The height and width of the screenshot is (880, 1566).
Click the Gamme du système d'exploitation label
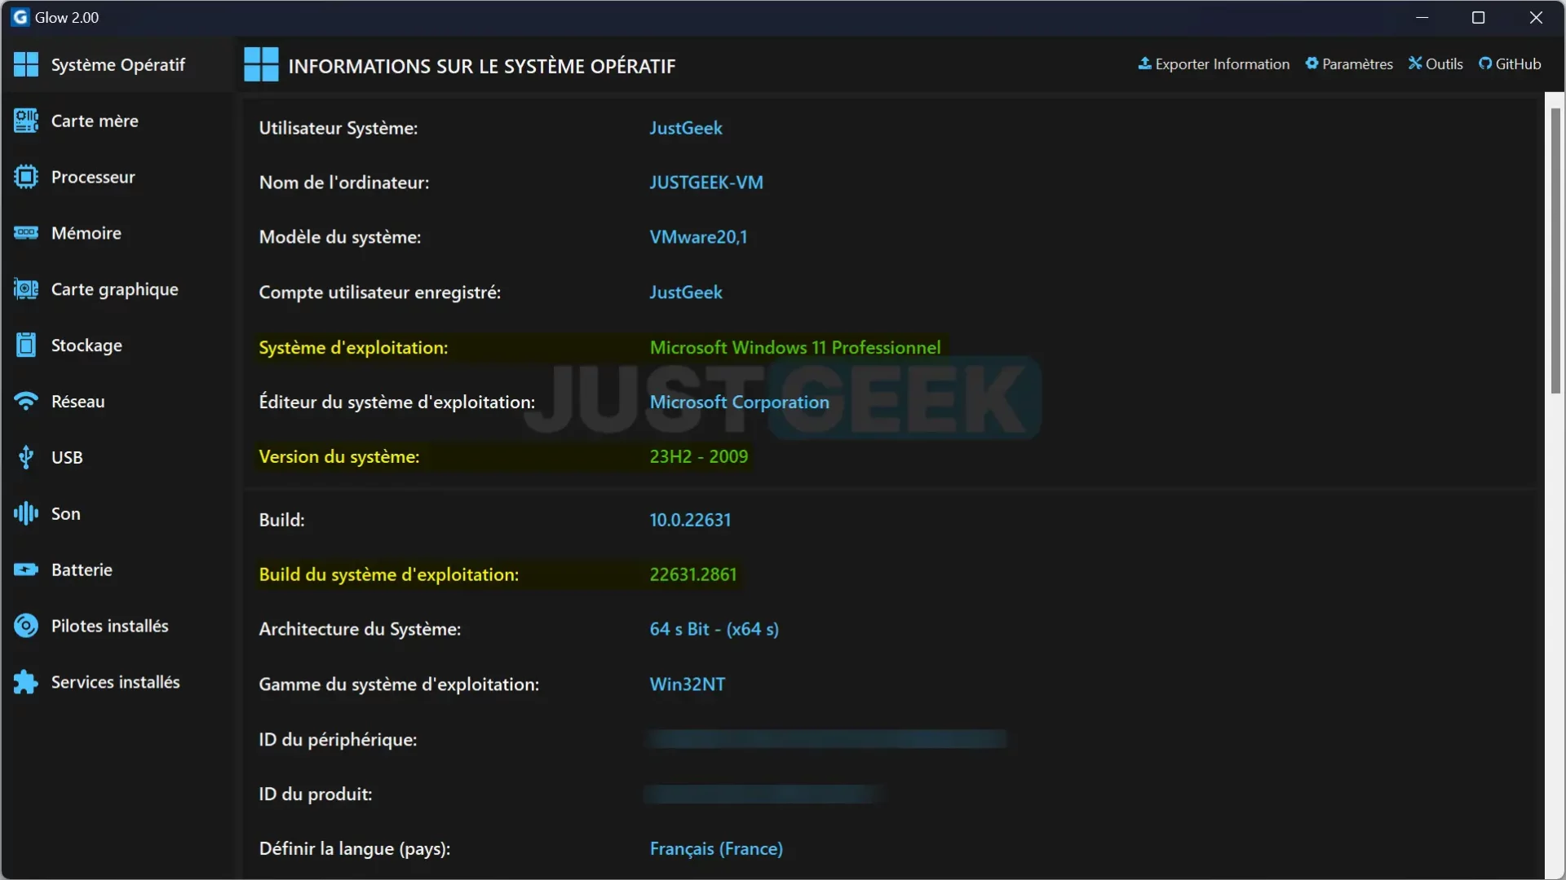coord(399,684)
